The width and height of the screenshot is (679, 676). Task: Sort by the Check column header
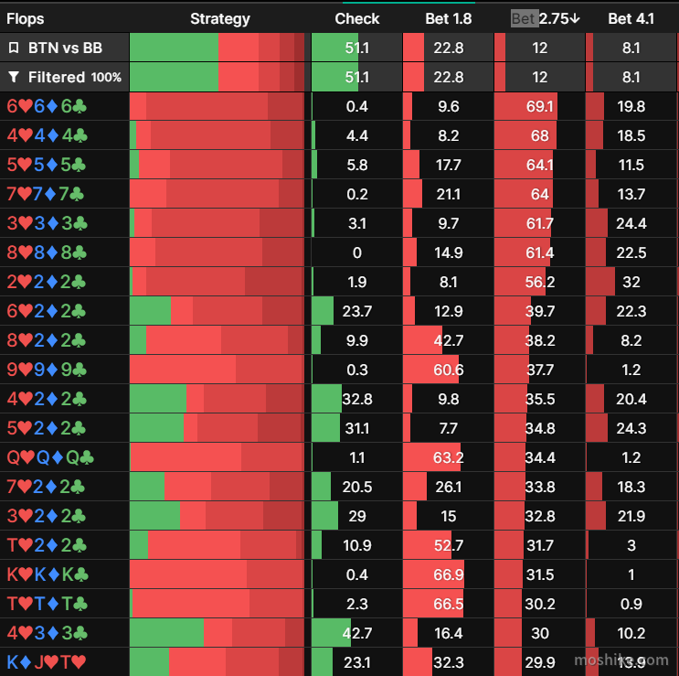356,18
